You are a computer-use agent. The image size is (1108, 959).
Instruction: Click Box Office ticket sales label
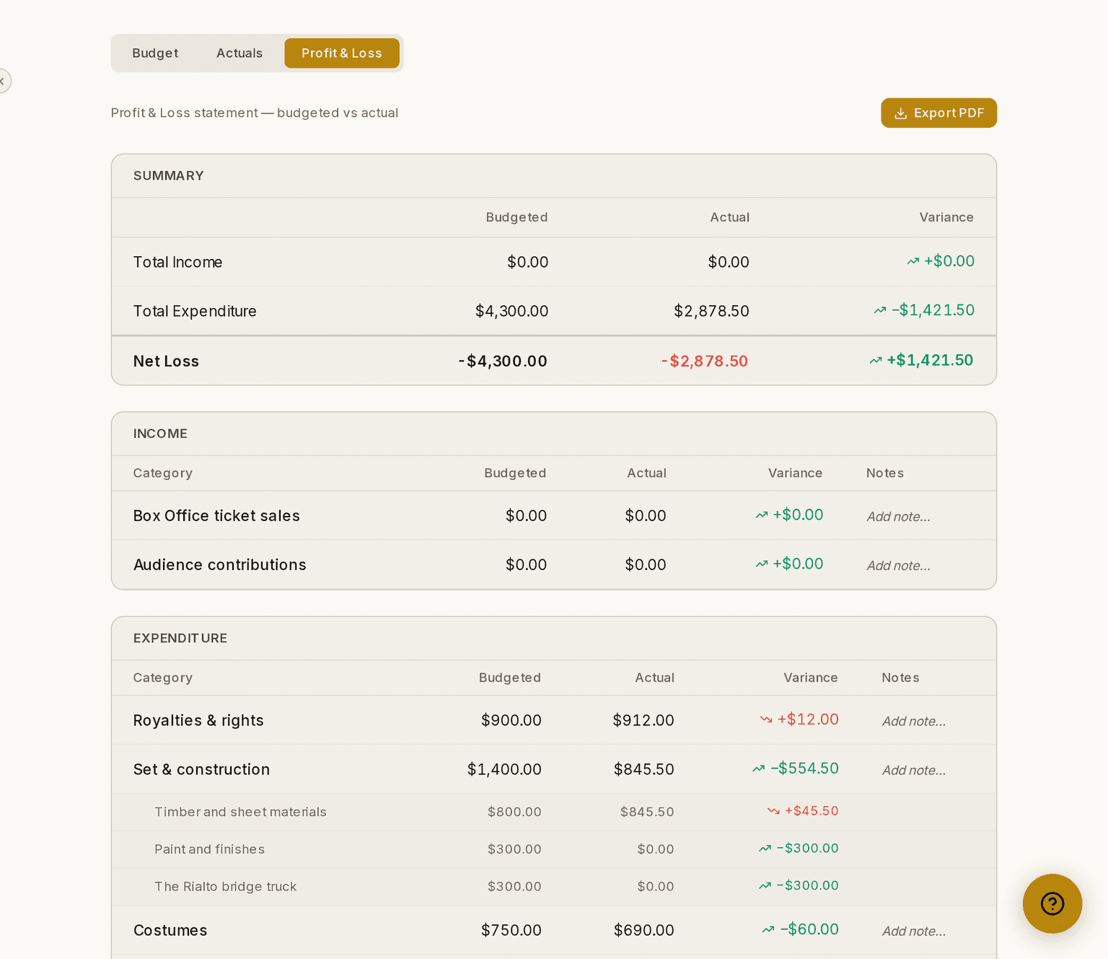coord(216,515)
